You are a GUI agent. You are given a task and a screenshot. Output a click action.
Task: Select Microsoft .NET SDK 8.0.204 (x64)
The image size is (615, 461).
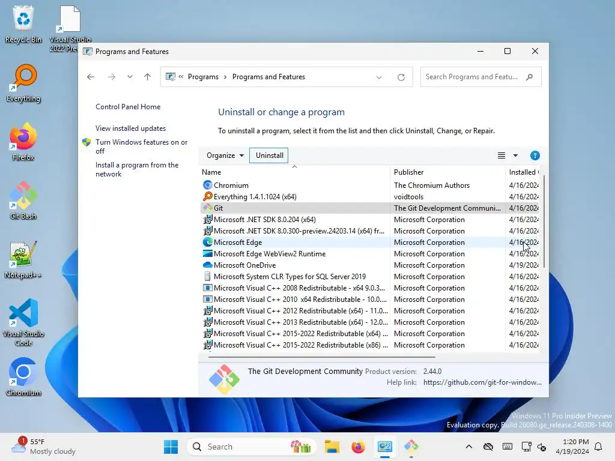pos(370,219)
